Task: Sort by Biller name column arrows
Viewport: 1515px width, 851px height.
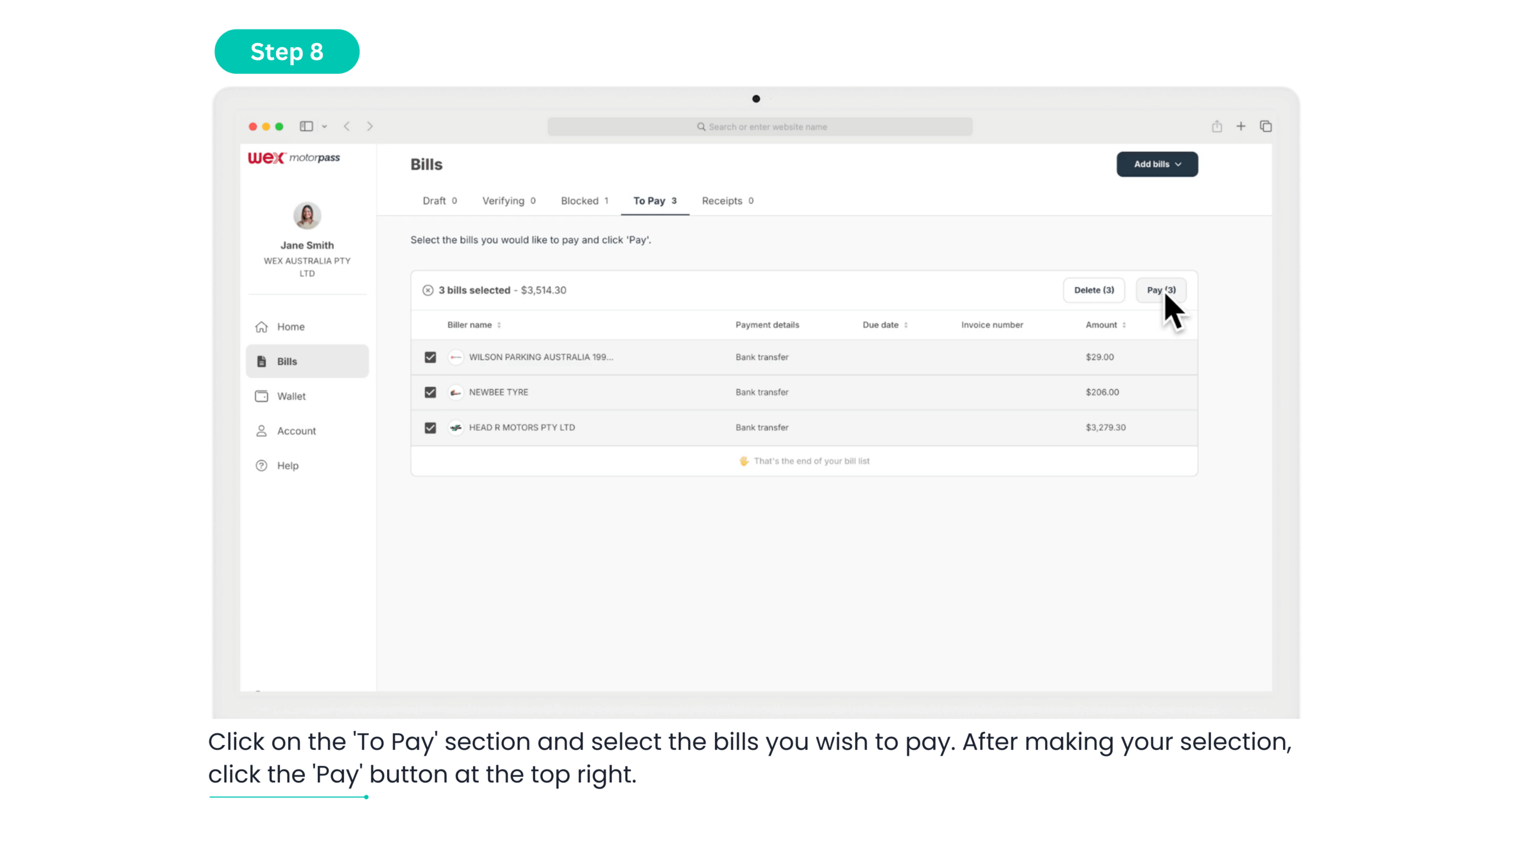Action: pyautogui.click(x=499, y=325)
